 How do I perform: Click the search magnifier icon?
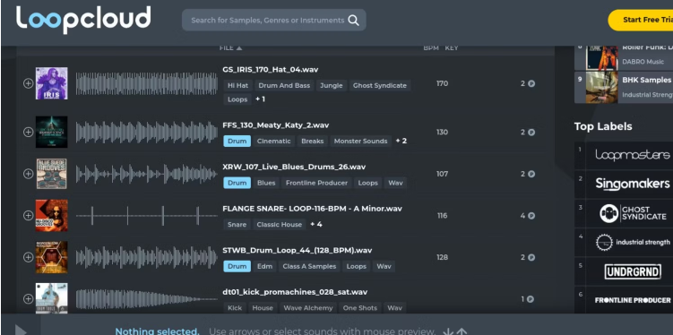tap(353, 21)
